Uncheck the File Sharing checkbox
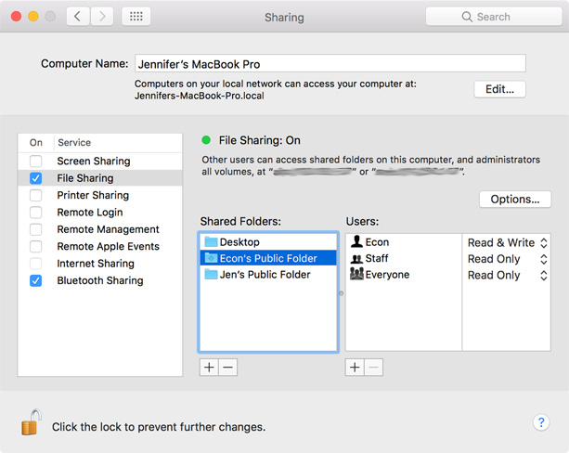 click(x=35, y=178)
